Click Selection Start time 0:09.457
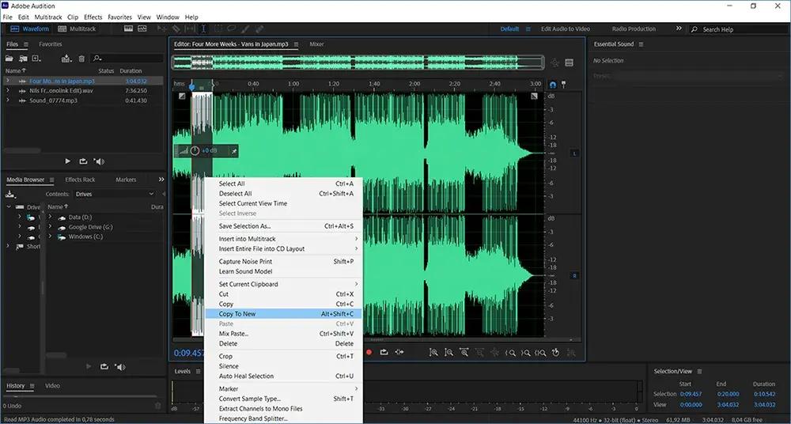Screen dimensions: 791x424 (691, 394)
